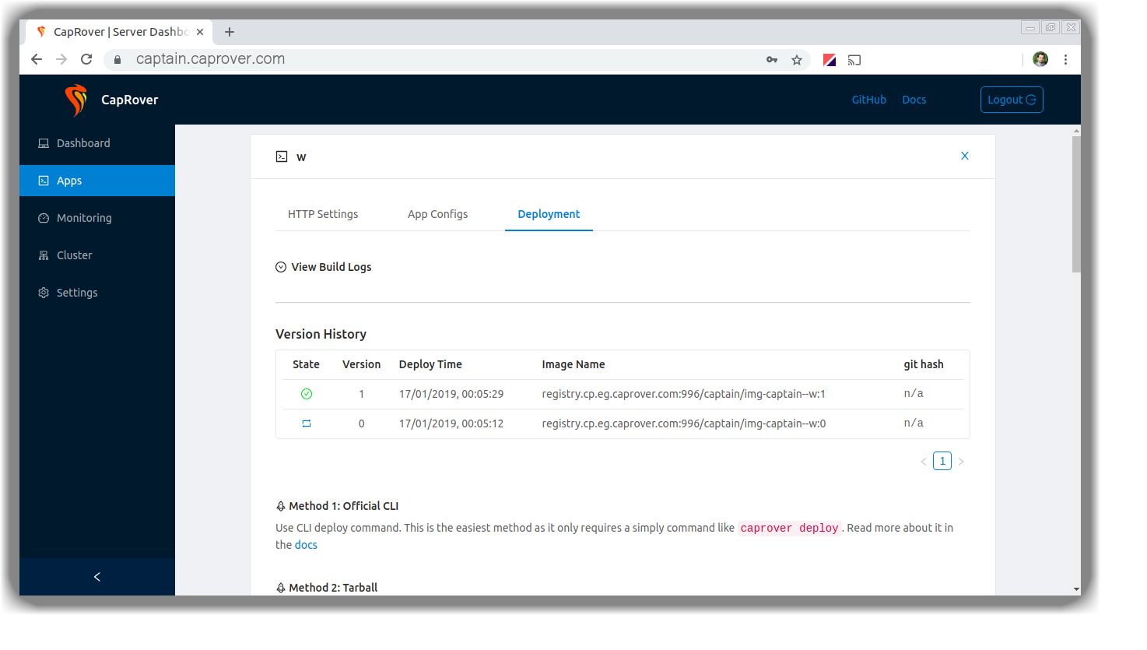Click the CapRover flame logo

click(75, 100)
